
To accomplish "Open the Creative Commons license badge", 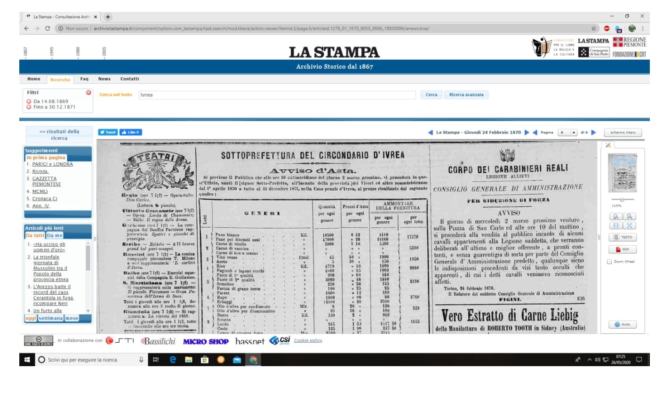I will (39, 341).
